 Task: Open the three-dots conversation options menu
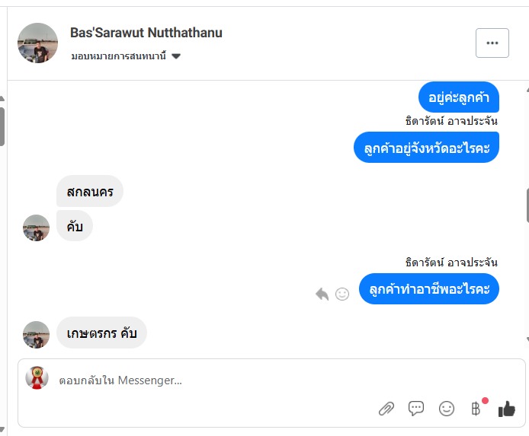point(492,43)
